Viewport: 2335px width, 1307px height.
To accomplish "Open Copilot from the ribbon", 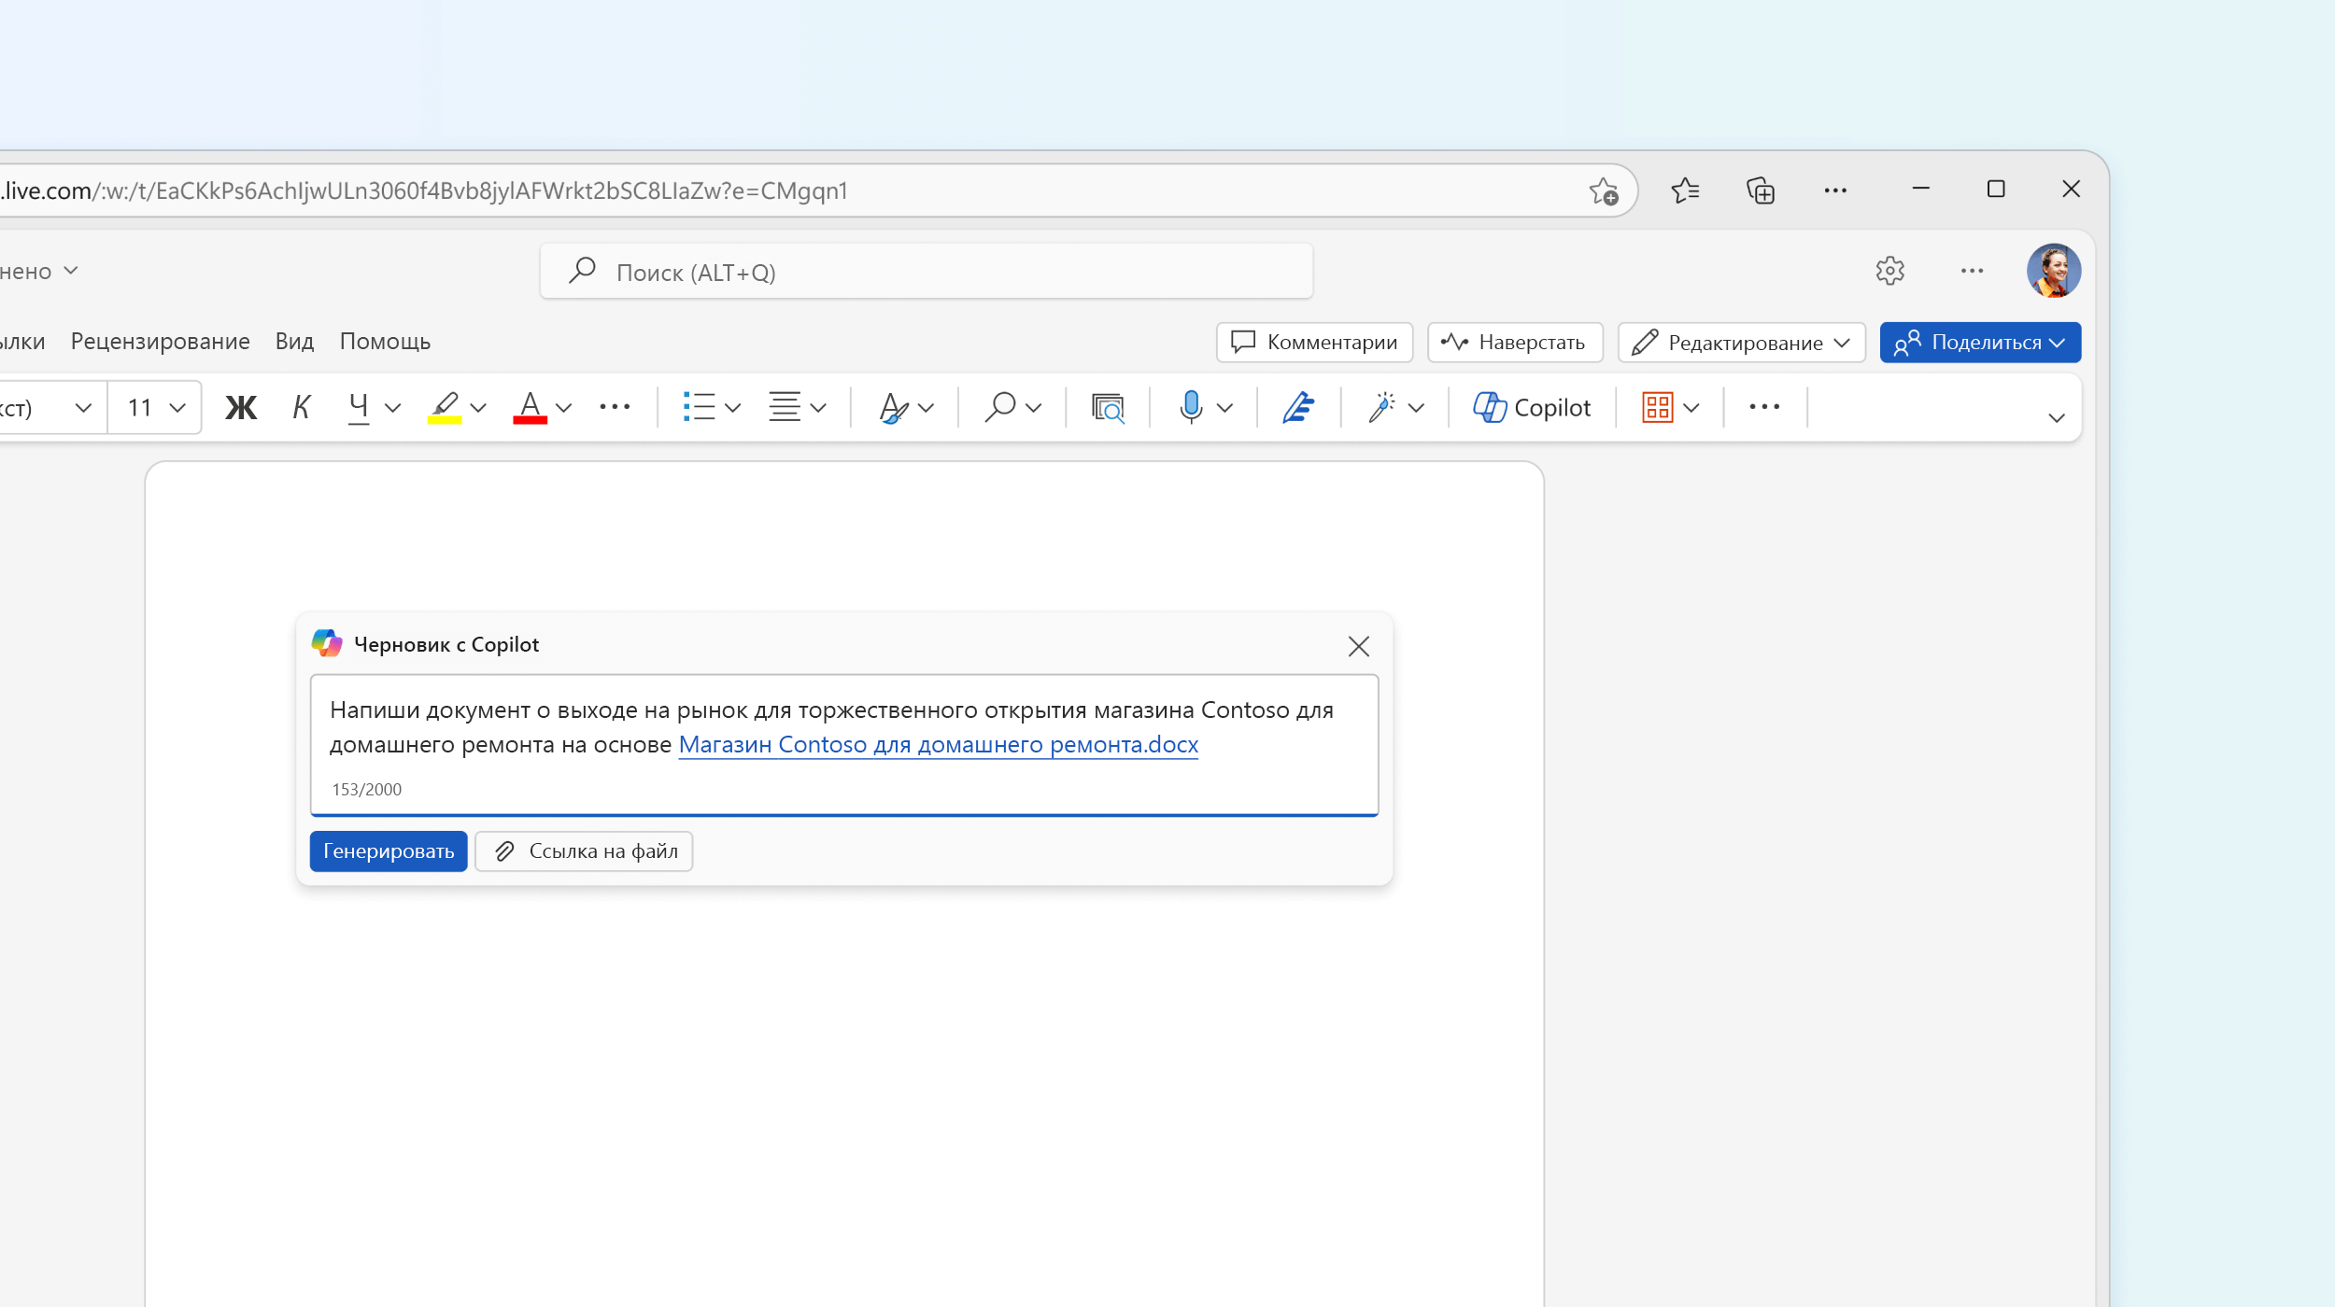I will [x=1532, y=407].
